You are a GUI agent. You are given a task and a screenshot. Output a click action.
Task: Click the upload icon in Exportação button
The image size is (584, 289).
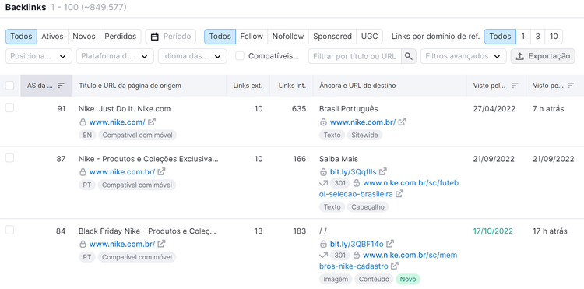520,56
